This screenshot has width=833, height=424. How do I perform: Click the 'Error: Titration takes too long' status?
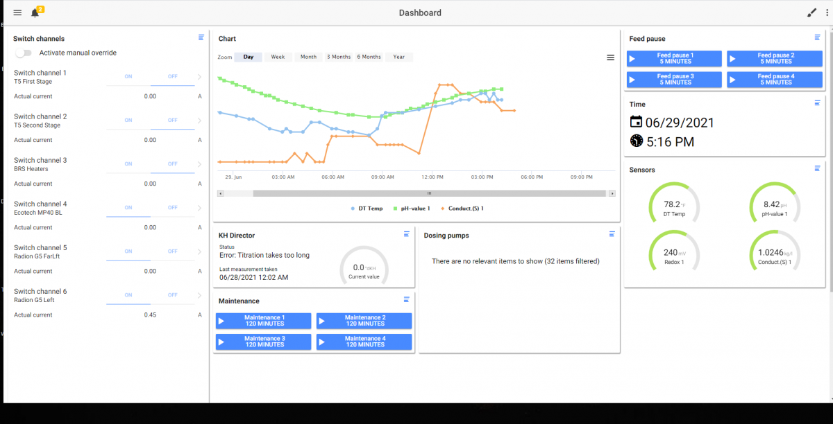coord(264,255)
